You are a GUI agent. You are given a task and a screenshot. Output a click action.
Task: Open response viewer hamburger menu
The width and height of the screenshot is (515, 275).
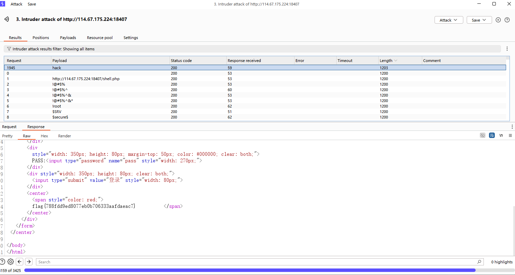[510, 136]
